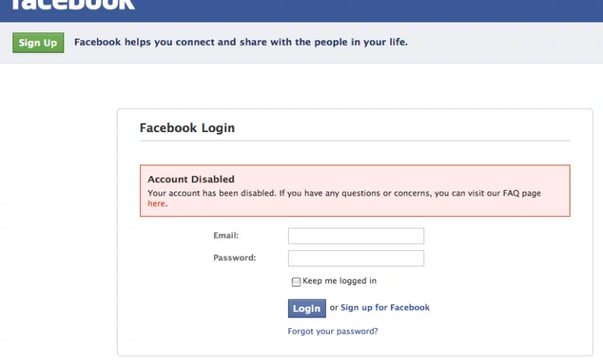Follow the Forgot your password link
This screenshot has height=363, width=603.
click(333, 331)
